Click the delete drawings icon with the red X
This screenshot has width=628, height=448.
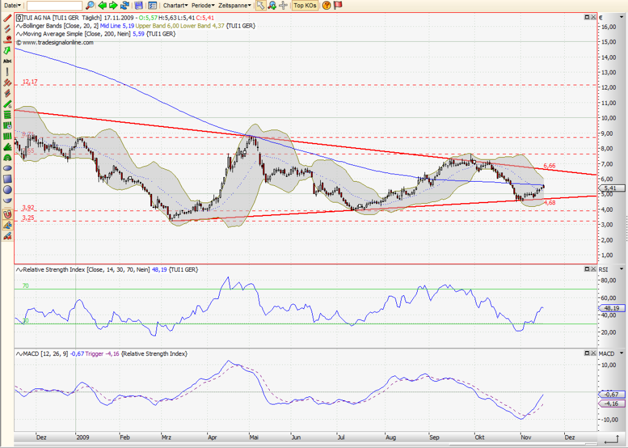click(x=7, y=236)
